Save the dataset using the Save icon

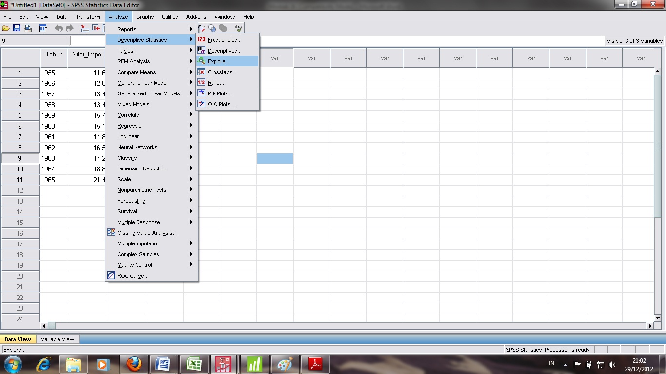(x=17, y=28)
